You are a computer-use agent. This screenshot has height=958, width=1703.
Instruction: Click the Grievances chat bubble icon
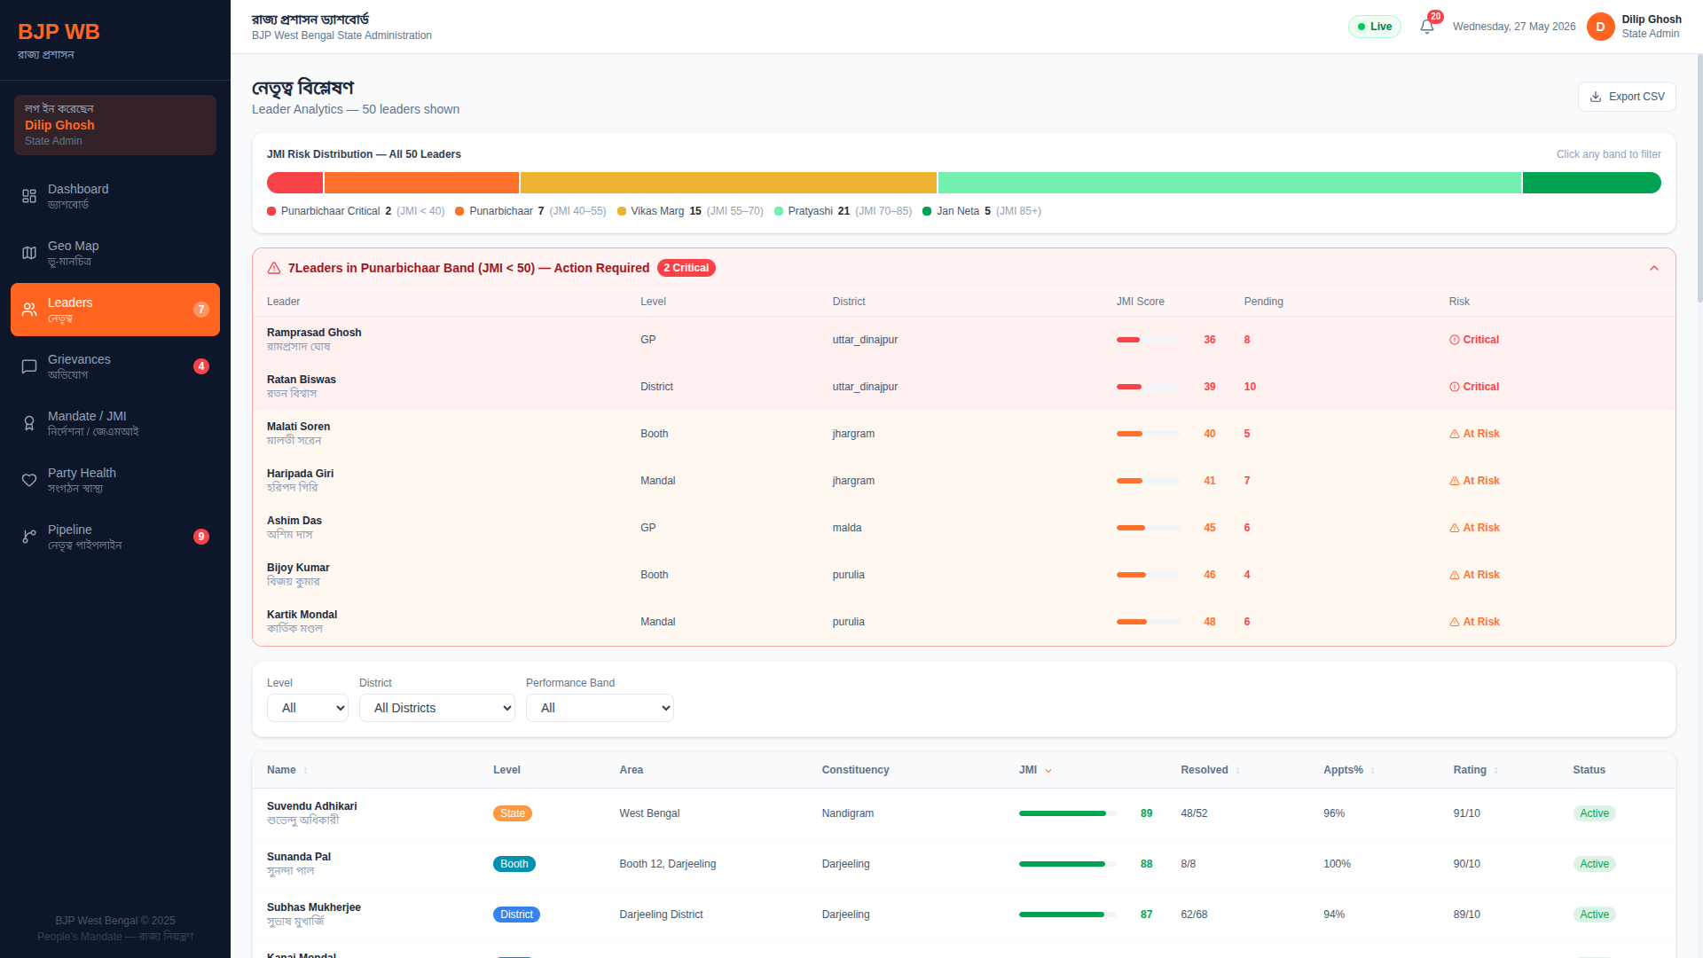(x=29, y=366)
